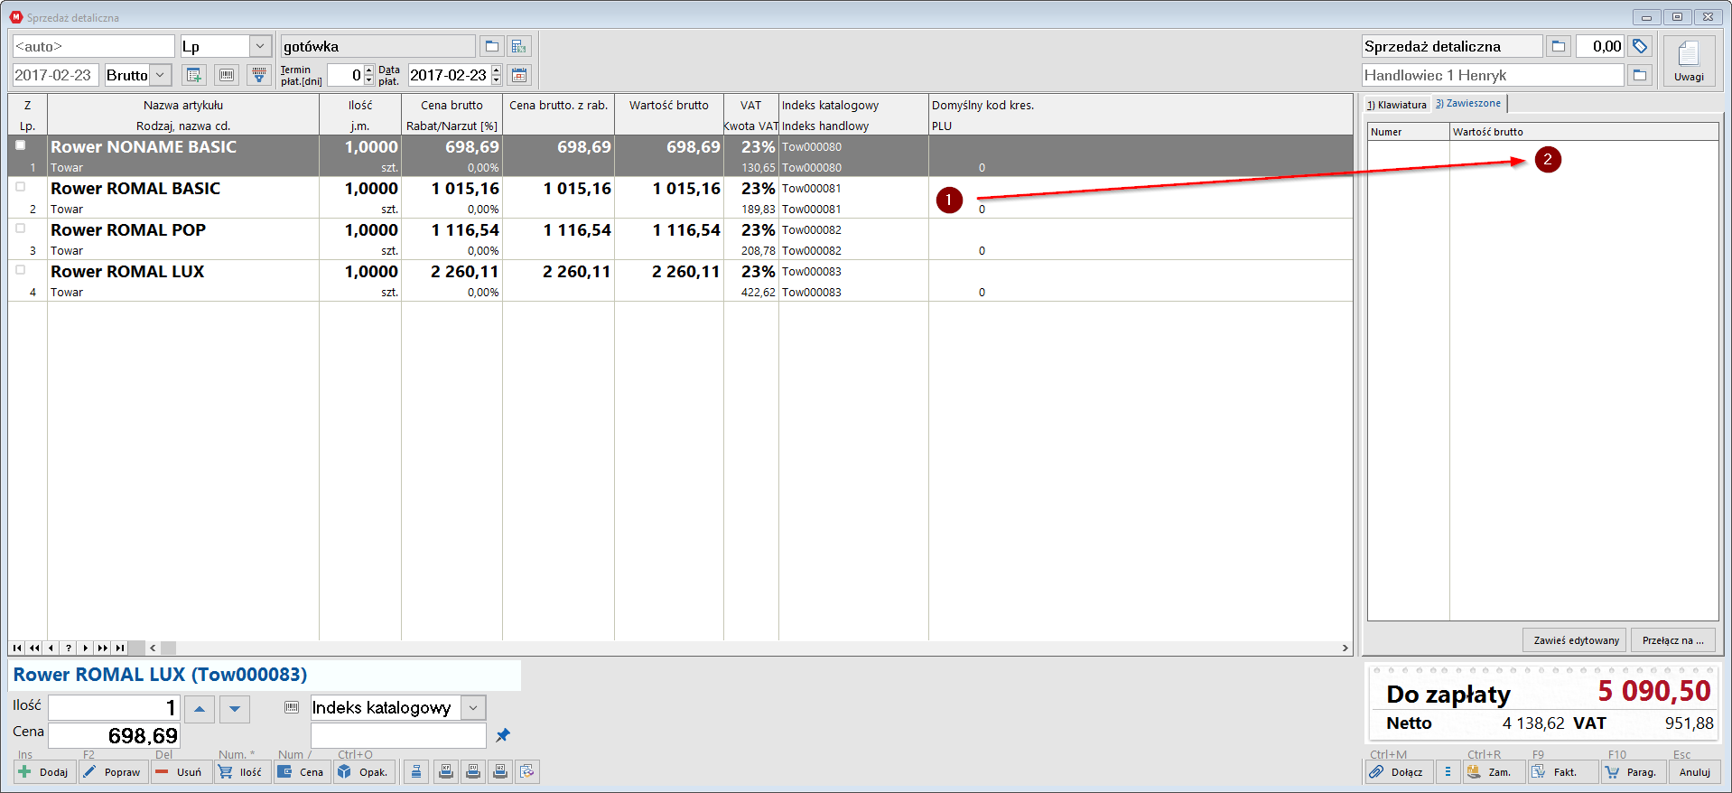Tick checkbox for Rower ROMAL BASIC row
Viewport: 1732px width, 793px height.
tap(20, 186)
